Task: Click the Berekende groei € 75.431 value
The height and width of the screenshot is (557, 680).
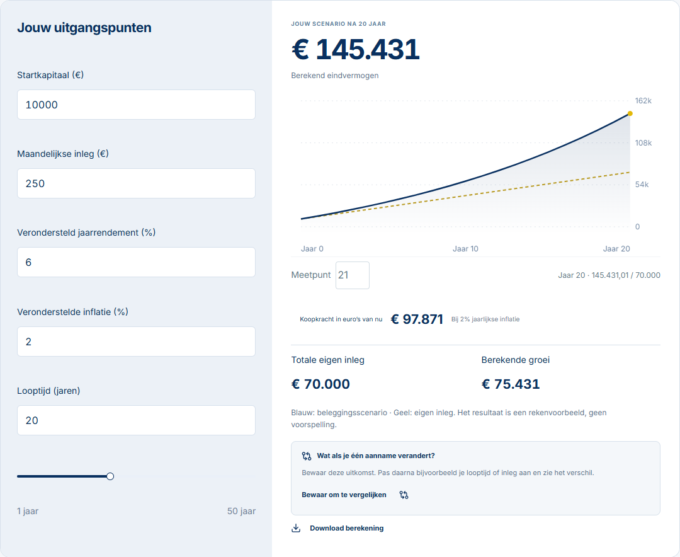Action: 511,384
